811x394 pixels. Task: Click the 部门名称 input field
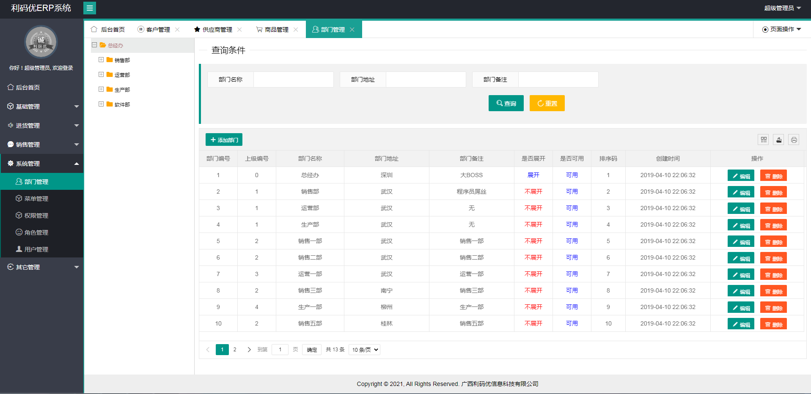(294, 79)
